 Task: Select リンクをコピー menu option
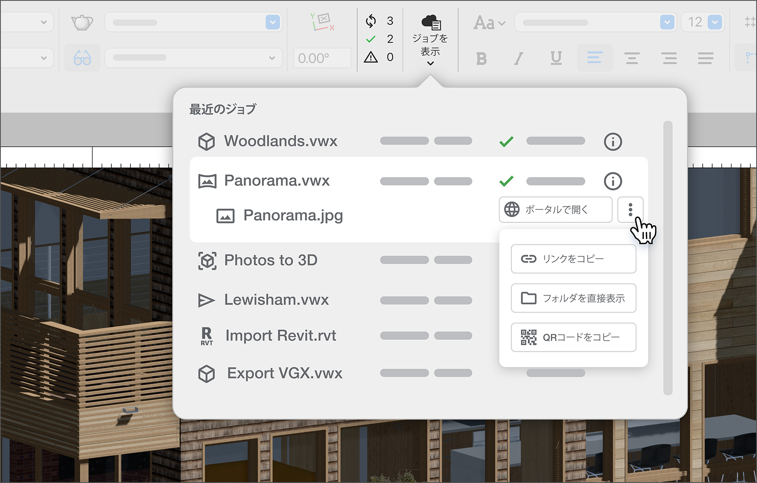[x=573, y=259]
